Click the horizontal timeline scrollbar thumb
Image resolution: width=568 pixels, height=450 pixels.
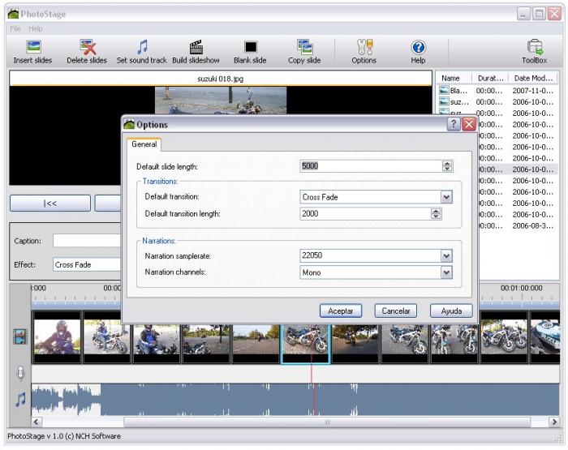(x=327, y=422)
